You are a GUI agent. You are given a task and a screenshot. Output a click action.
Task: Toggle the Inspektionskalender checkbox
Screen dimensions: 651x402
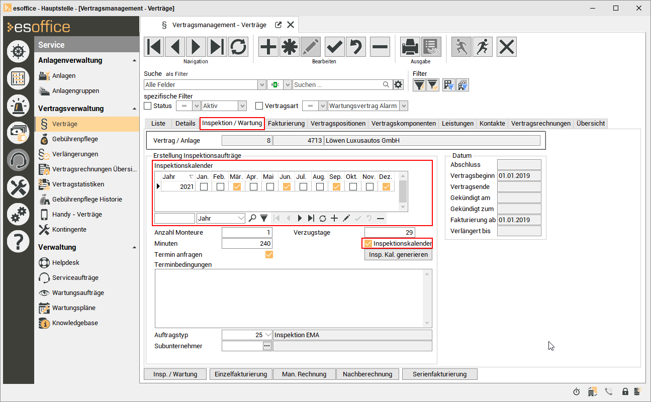tap(368, 244)
